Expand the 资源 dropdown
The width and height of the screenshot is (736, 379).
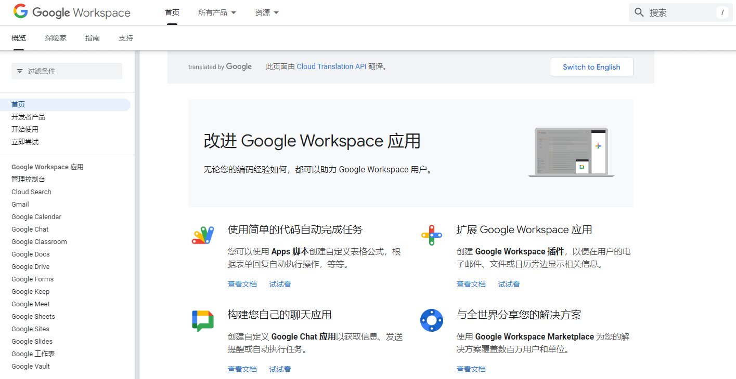(267, 12)
